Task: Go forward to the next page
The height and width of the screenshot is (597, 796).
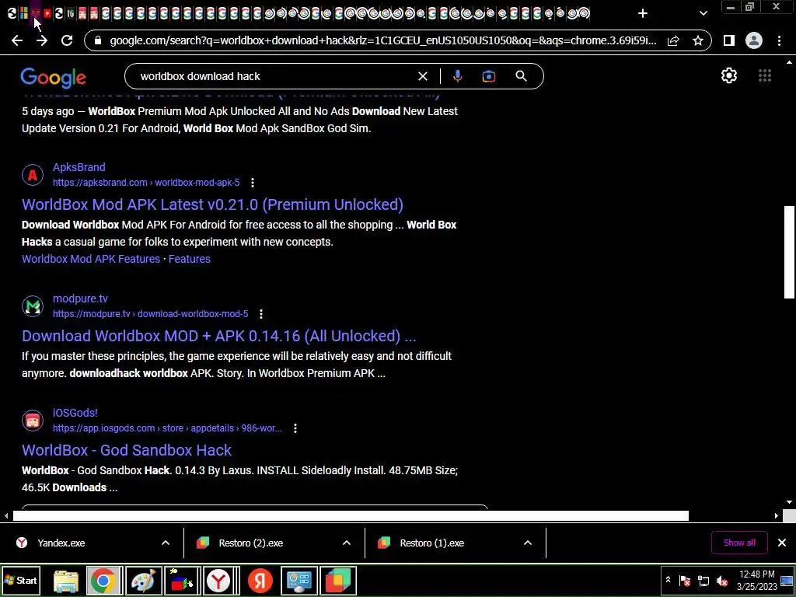Action: pyautogui.click(x=42, y=40)
